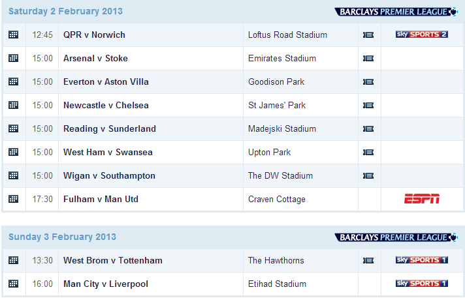Click calendar icon for QPR v Norwich
The image size is (465, 298).
(13, 35)
